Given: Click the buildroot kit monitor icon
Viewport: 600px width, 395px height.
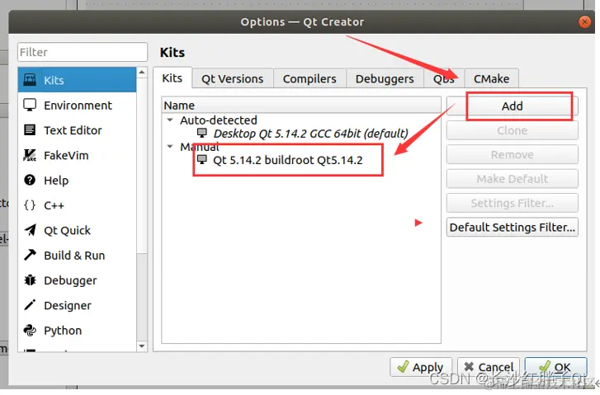Looking at the screenshot, I should [202, 160].
